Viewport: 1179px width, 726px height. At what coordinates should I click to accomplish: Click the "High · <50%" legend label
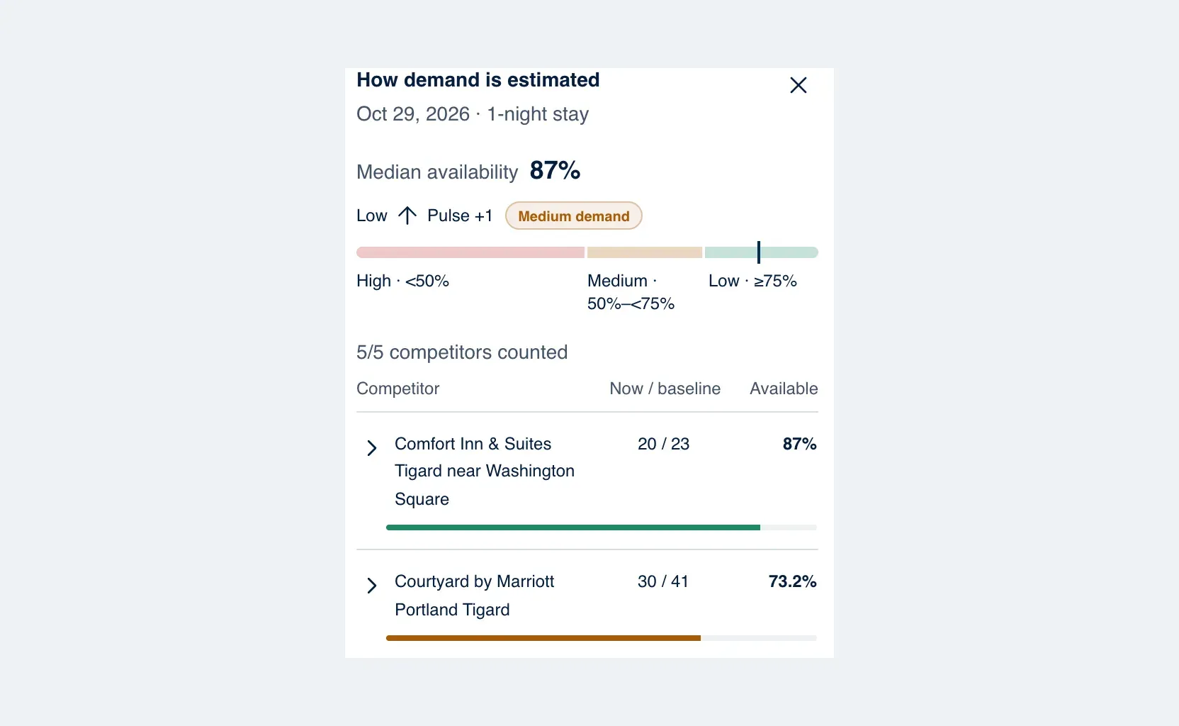[402, 281]
